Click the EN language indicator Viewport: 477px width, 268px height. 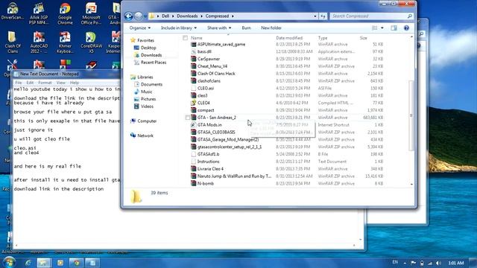395,262
